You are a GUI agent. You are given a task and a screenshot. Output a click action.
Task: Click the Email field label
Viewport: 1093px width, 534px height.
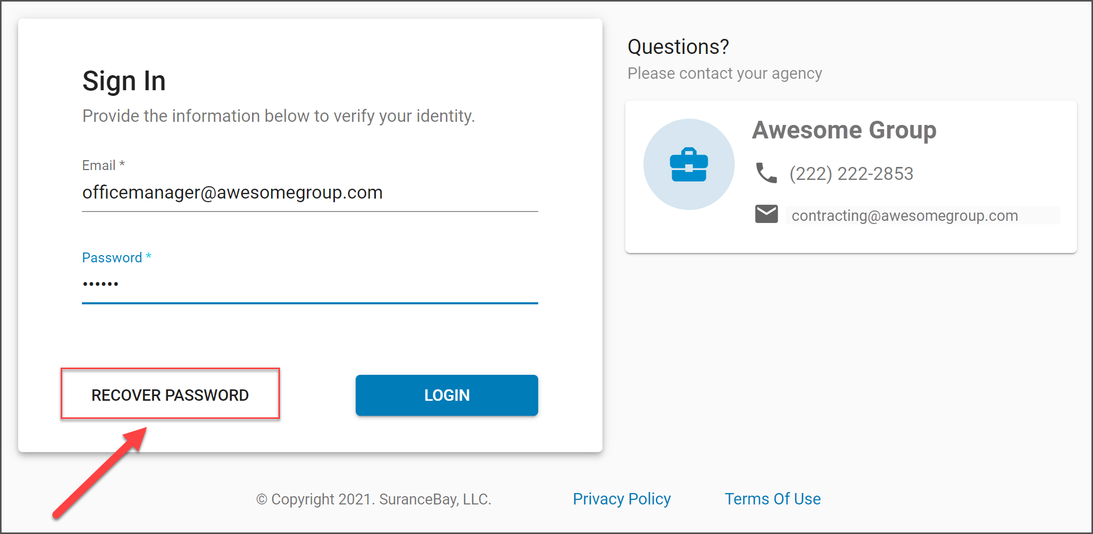[103, 165]
